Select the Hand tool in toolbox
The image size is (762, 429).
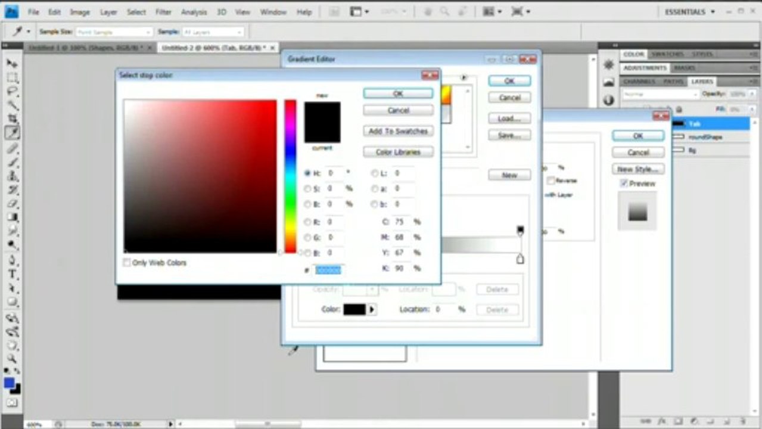tap(12, 346)
